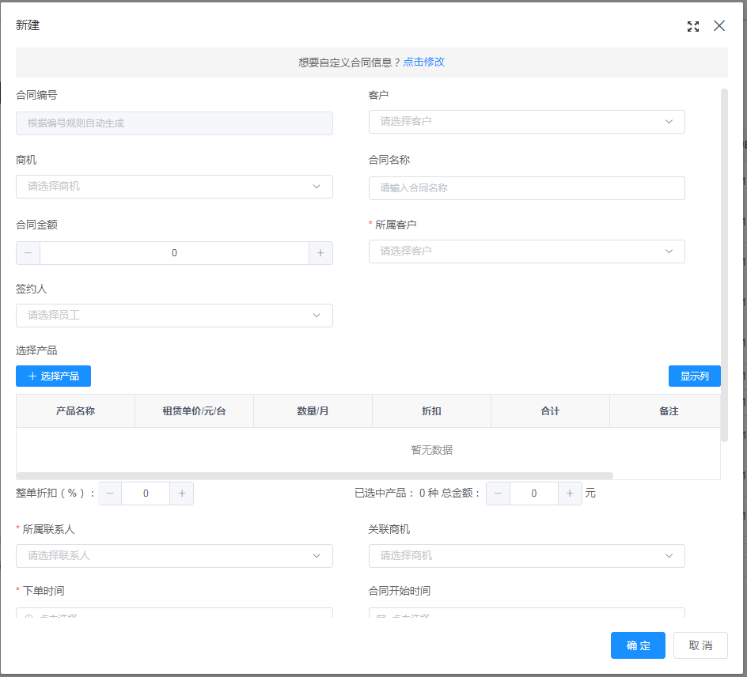747x677 pixels.
Task: Click the minus icon for 合同金额
Action: point(28,253)
